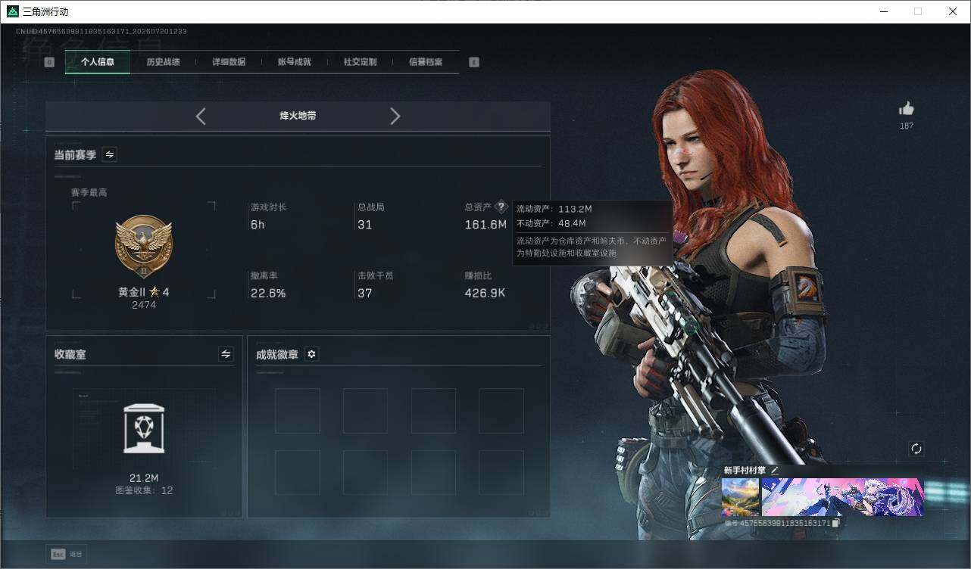Switch to the 历史战绩 tab
The width and height of the screenshot is (971, 569).
pos(163,62)
